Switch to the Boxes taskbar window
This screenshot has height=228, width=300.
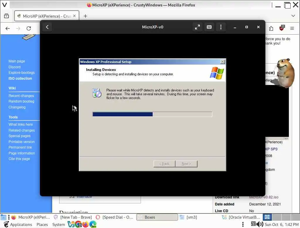click(157, 217)
